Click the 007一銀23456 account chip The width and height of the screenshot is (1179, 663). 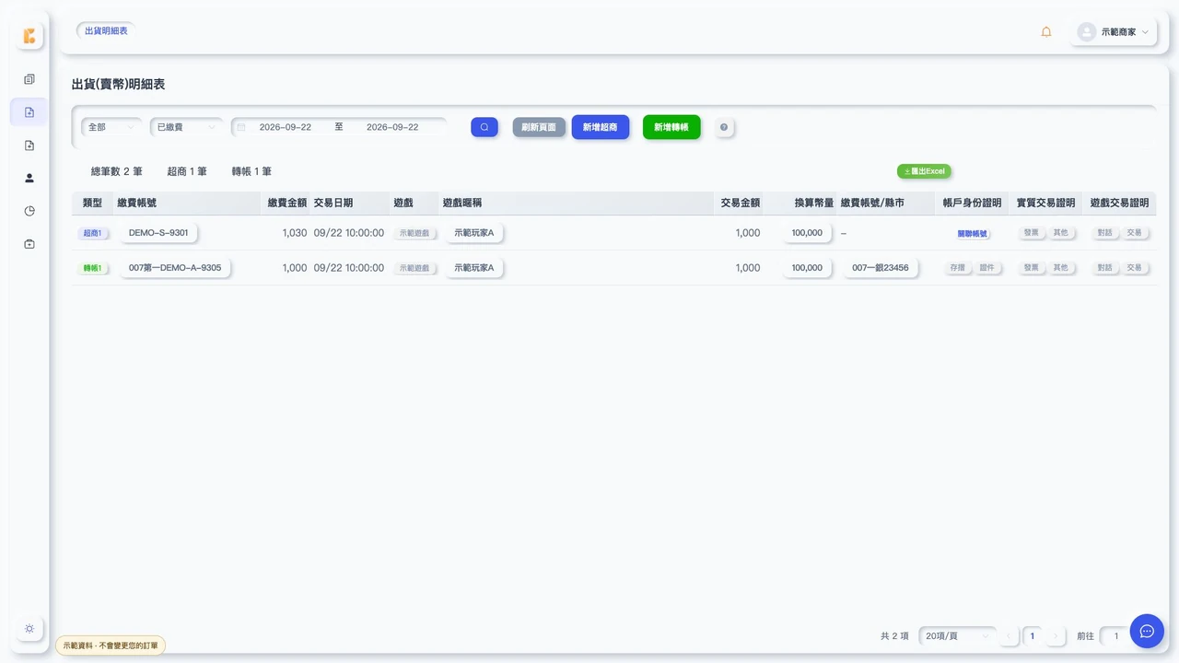coord(881,268)
